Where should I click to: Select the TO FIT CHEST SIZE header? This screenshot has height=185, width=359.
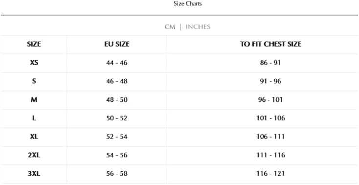(270, 44)
